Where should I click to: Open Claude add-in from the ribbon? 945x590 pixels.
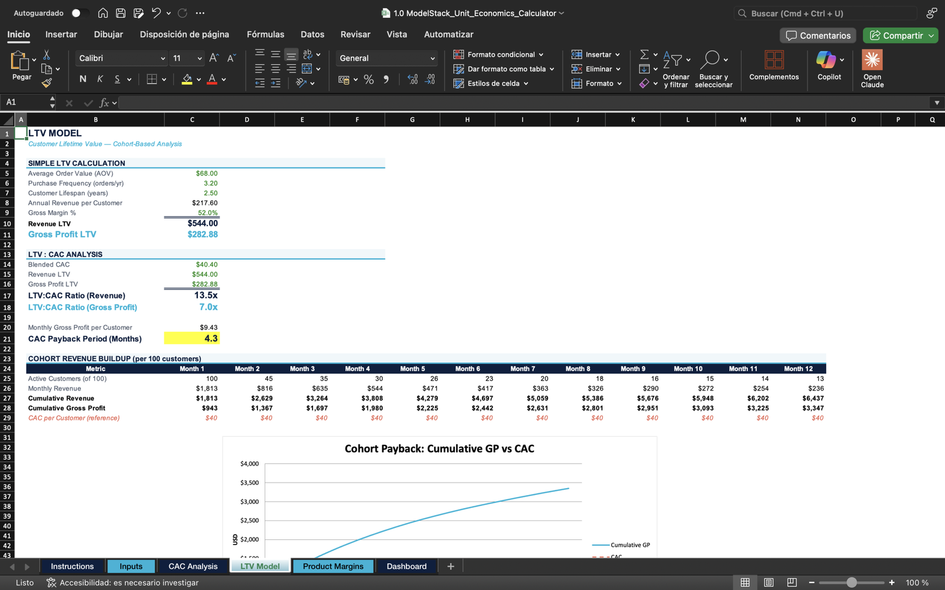[872, 60]
